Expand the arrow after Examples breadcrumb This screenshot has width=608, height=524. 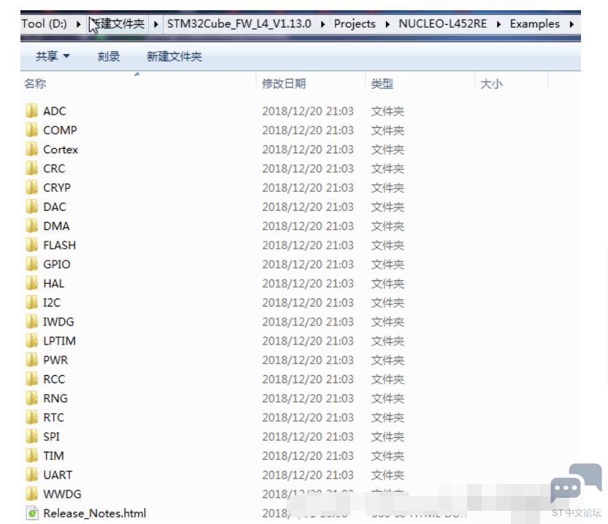[x=572, y=24]
